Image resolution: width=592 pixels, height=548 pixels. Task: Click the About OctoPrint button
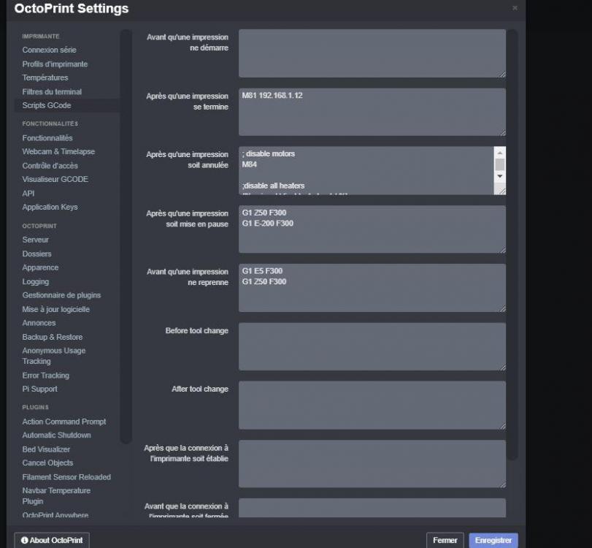(52, 541)
